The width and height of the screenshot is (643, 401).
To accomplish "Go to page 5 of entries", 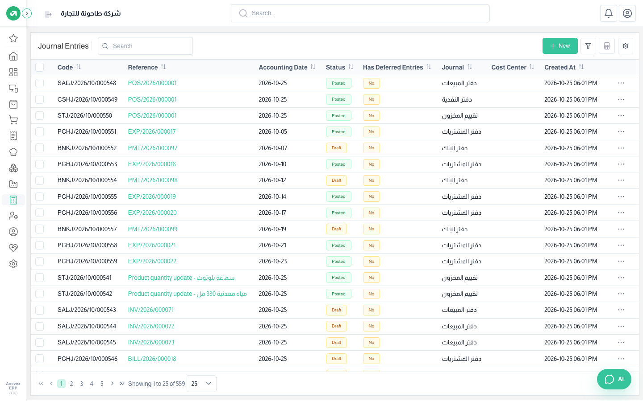I will click(102, 384).
